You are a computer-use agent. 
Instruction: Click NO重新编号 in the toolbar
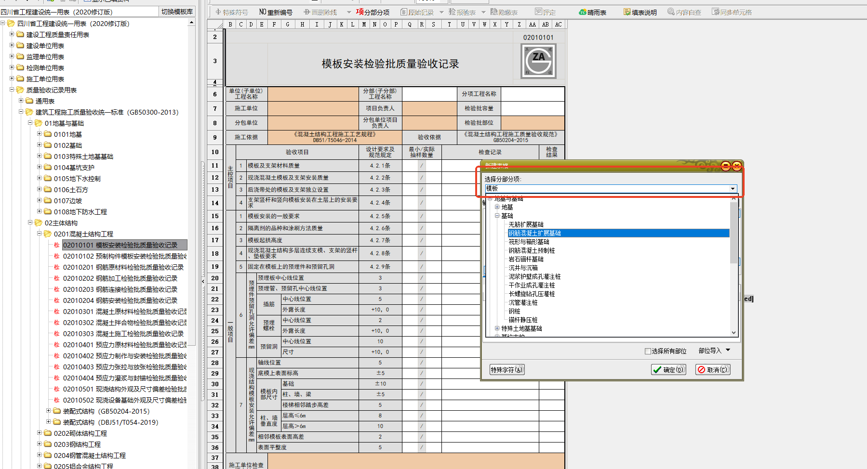click(x=276, y=12)
